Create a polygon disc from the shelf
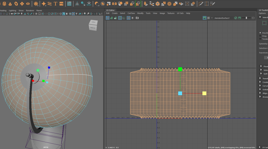The width and height of the screenshot is (268, 149). coord(28,4)
